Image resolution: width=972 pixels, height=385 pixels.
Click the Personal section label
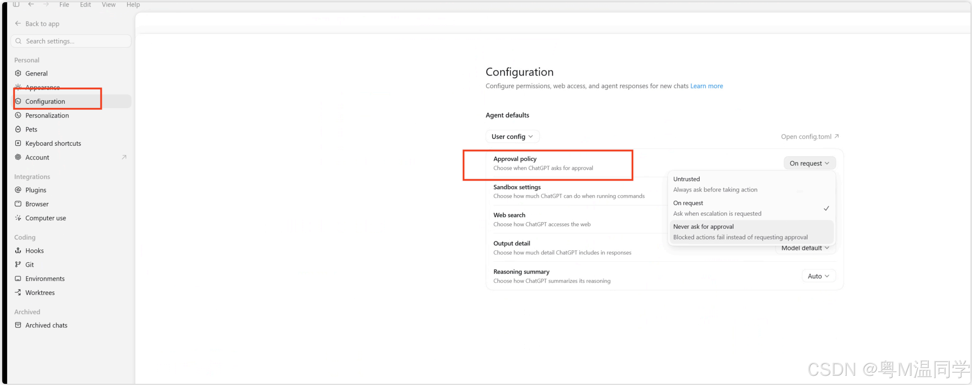pos(27,60)
